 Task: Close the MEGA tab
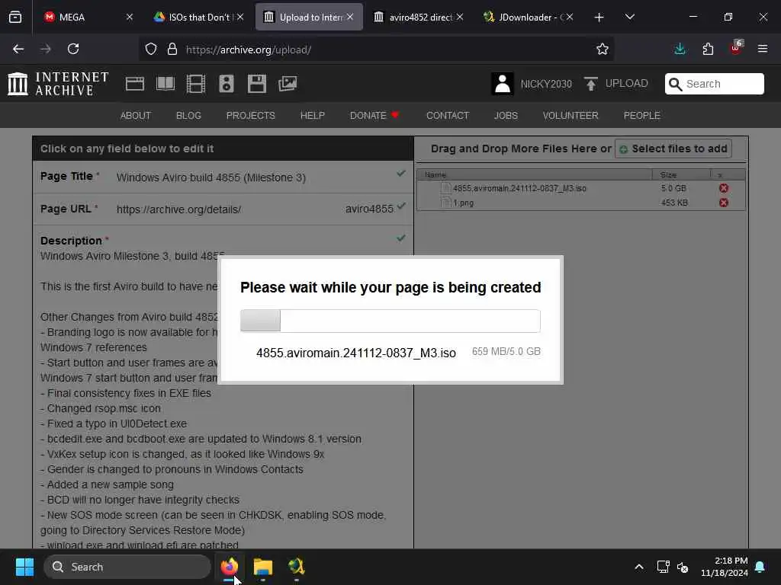click(130, 18)
